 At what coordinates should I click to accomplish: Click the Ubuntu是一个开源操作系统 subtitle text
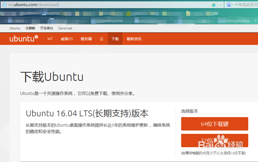click(x=78, y=94)
